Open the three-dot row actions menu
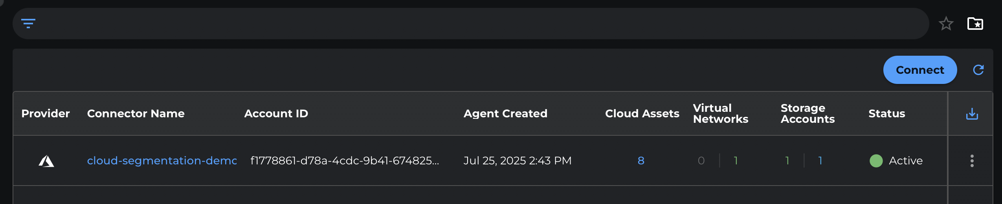 coord(972,161)
